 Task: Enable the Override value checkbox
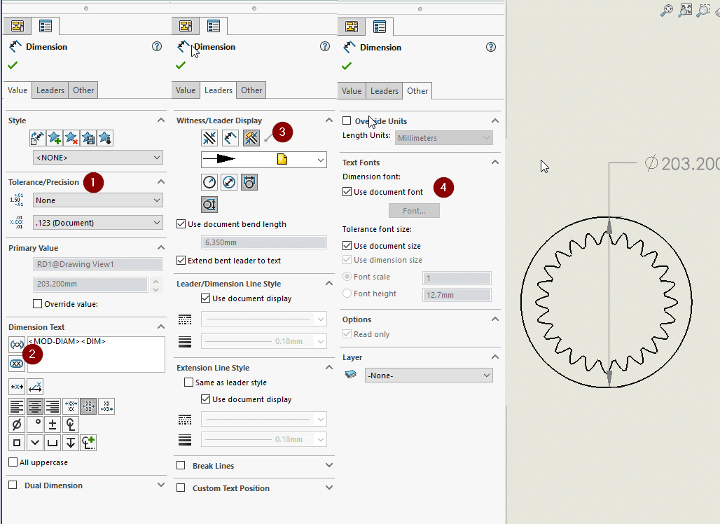(38, 304)
